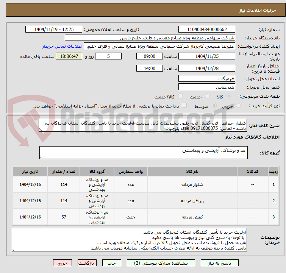Click the price validity date 1404/12/28
The height and width of the screenshot is (273, 286).
(x=207, y=69)
